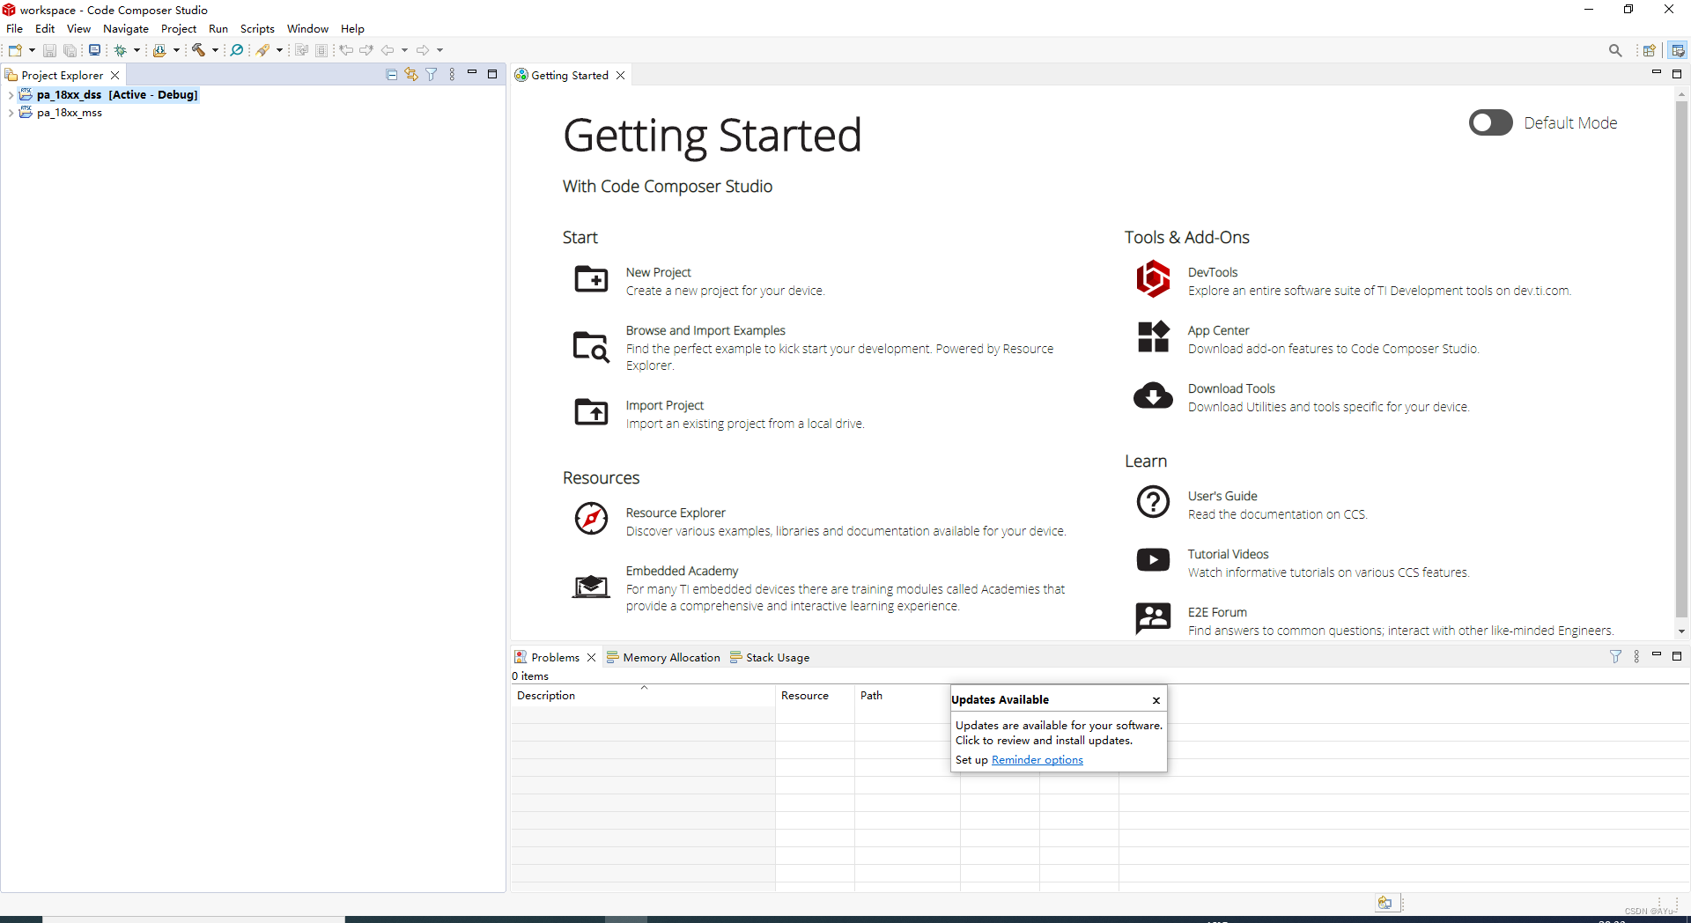Image resolution: width=1691 pixels, height=923 pixels.
Task: Click the Back navigation arrow icon
Action: 388,50
